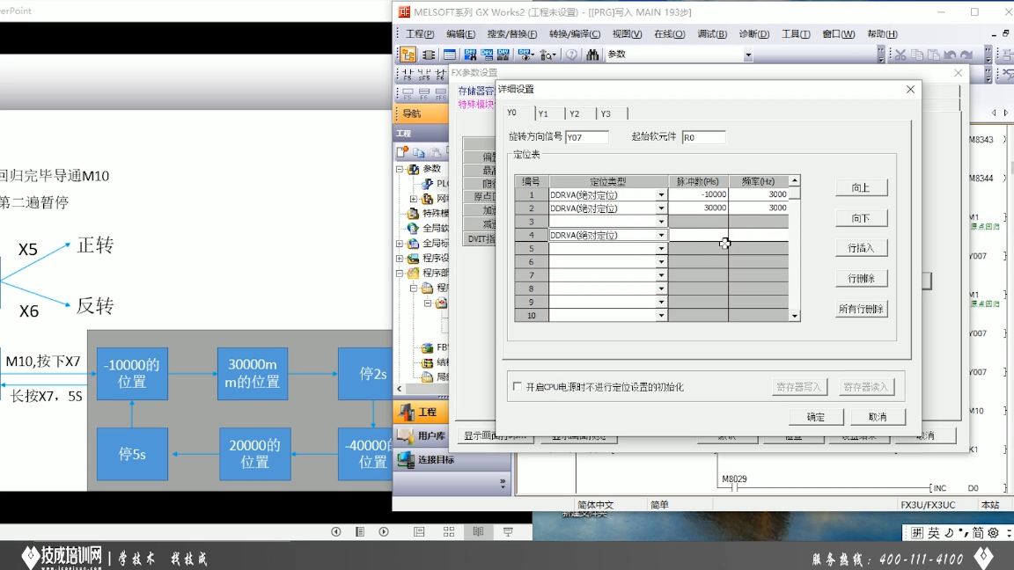This screenshot has height=570, width=1014.
Task: Collapse the 程序部 tree node in project panel
Action: (x=400, y=274)
